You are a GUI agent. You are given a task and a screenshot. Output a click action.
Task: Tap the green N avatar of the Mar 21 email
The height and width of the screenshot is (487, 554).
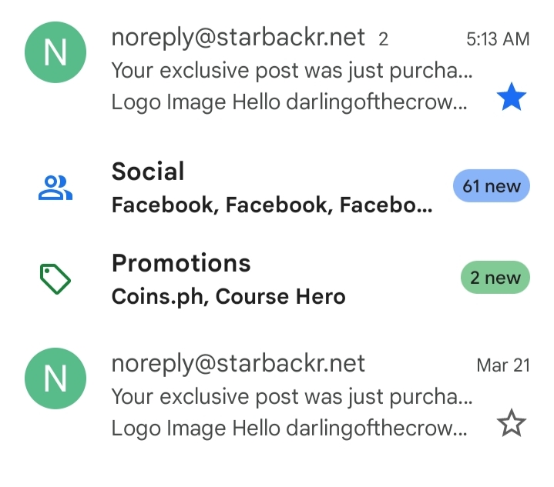pyautogui.click(x=55, y=379)
